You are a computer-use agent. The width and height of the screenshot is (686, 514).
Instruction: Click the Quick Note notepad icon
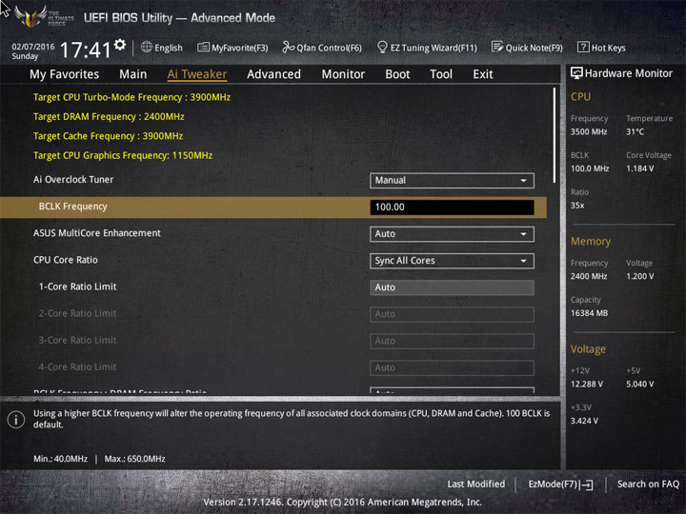497,47
